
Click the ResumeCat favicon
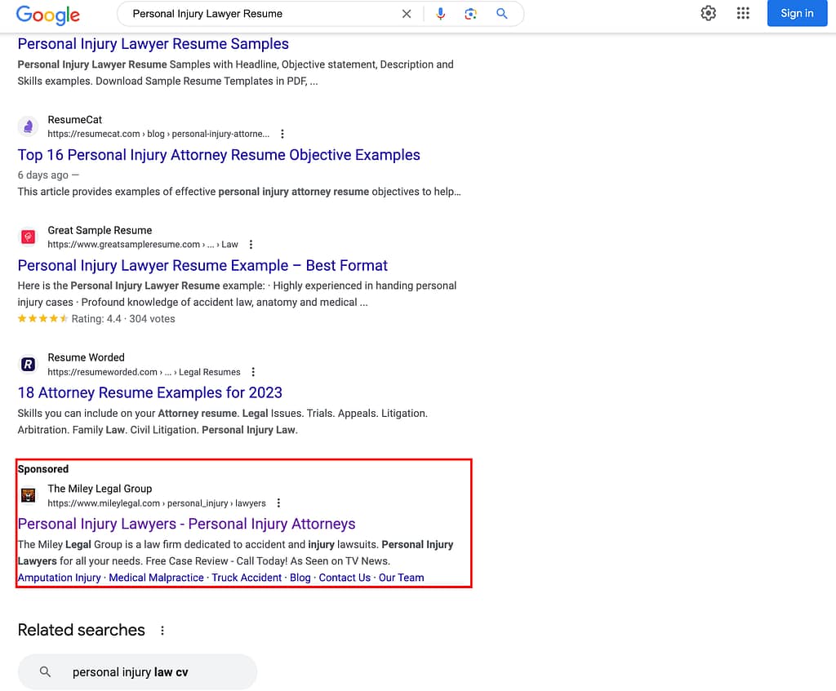(29, 126)
